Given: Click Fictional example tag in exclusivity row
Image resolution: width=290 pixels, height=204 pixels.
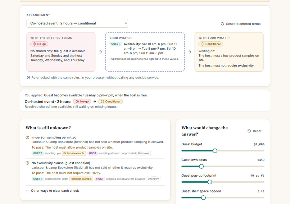Looking at the screenshot, I should [x=81, y=179].
